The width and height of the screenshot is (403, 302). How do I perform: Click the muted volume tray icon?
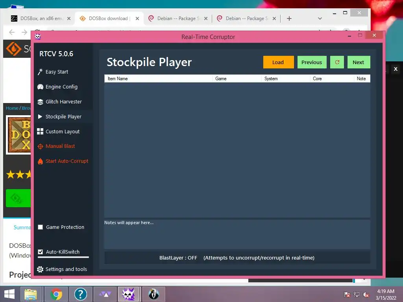pyautogui.click(x=366, y=295)
